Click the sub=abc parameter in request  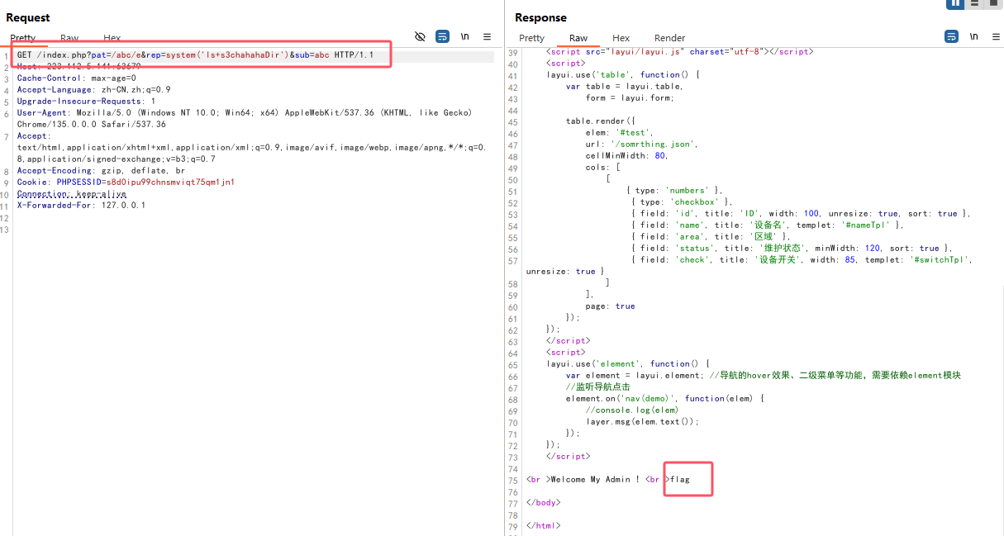(311, 55)
